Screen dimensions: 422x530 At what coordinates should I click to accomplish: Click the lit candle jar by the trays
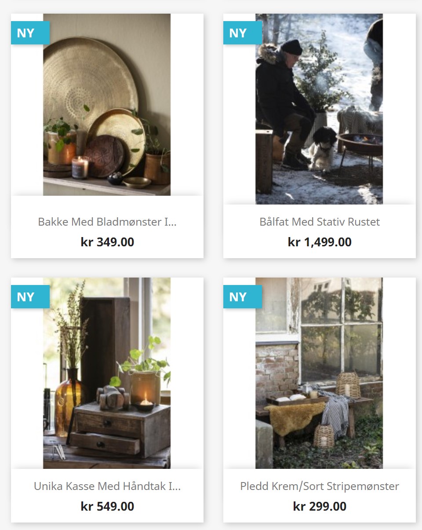tap(80, 168)
